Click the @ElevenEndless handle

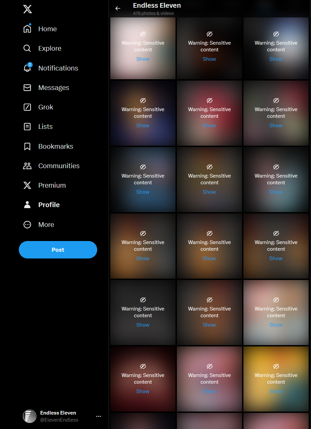pyautogui.click(x=59, y=420)
